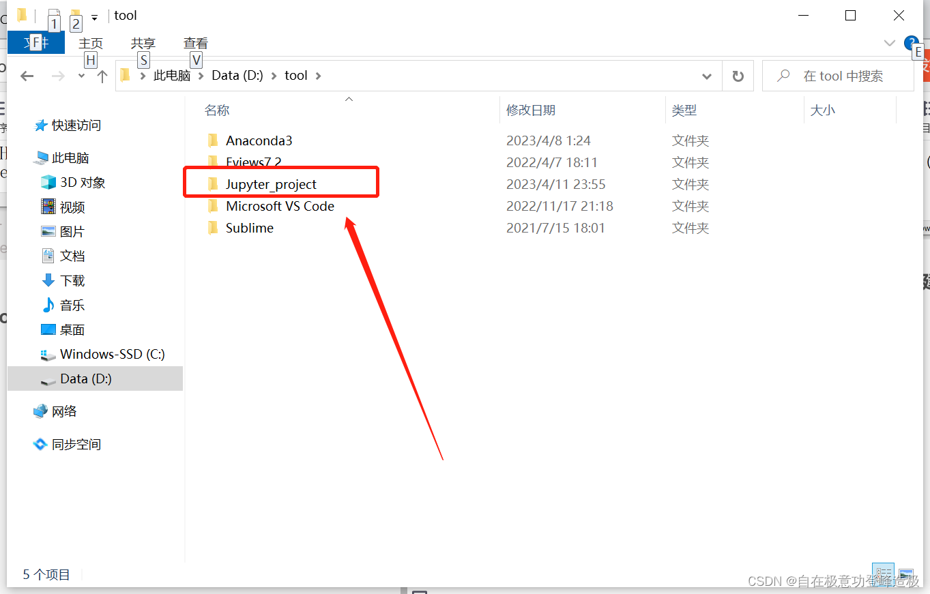Switch to large icons view layout
Viewport: 930px width, 594px height.
point(905,574)
